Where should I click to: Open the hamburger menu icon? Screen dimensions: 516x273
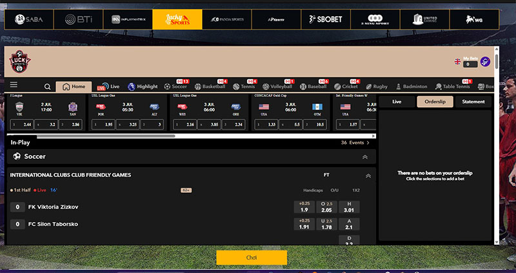[14, 85]
